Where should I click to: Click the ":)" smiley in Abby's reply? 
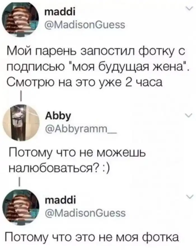point(105,168)
